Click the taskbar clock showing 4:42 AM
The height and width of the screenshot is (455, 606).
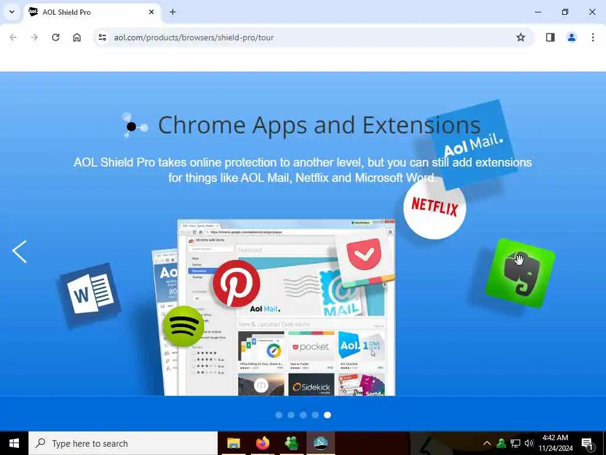pos(556,443)
